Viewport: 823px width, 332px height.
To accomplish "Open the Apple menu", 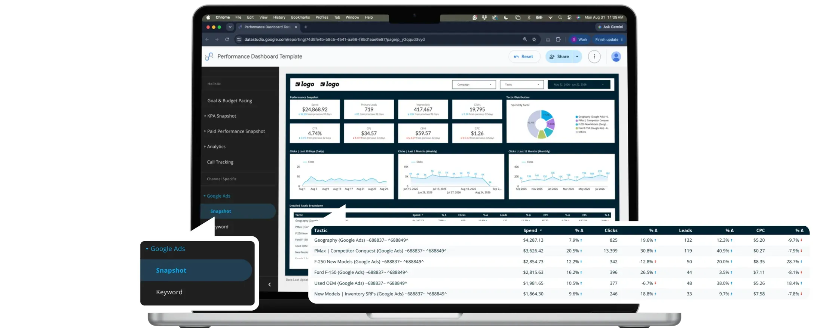I will coord(208,17).
